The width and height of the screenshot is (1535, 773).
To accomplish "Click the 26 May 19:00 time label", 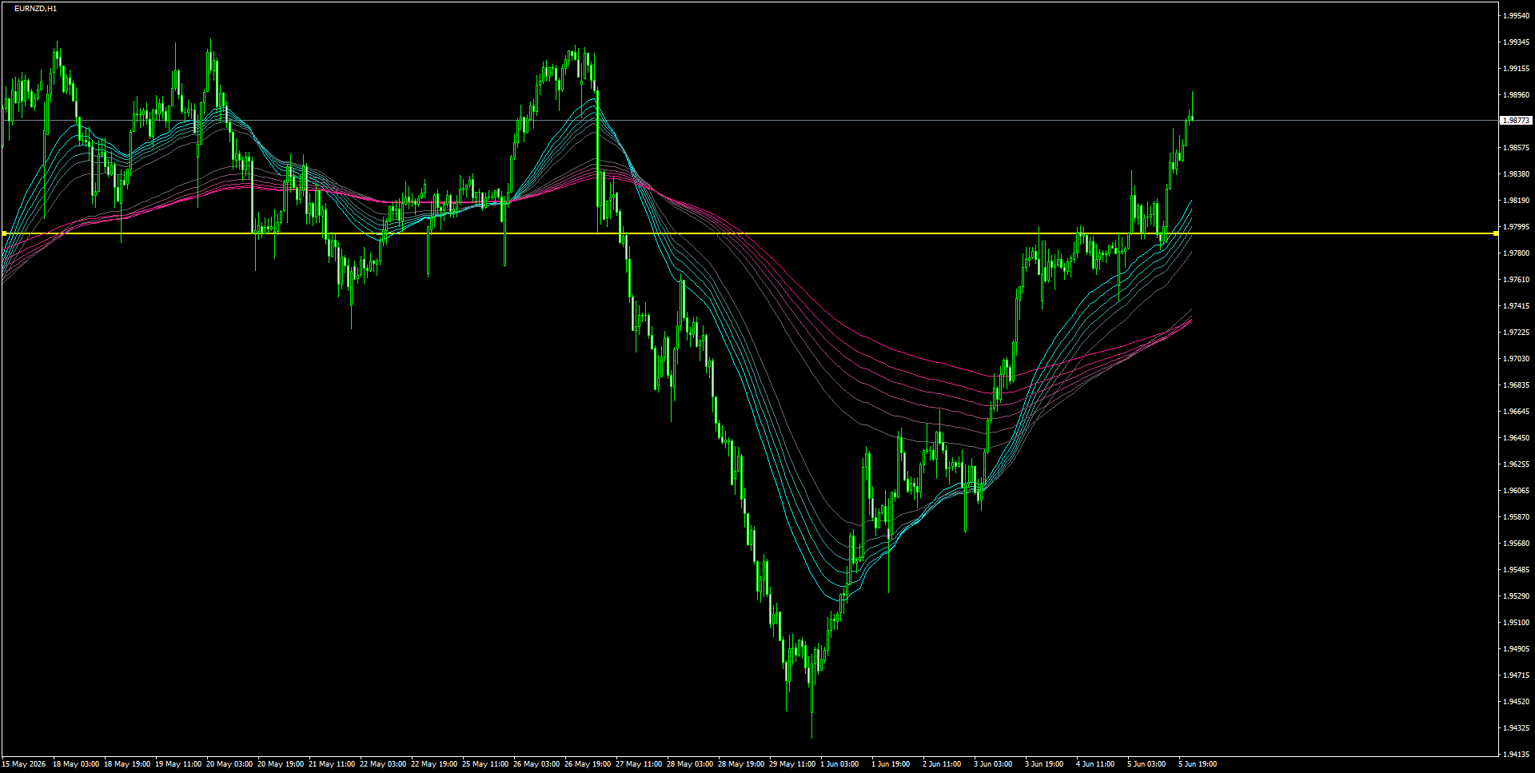I will 588,764.
